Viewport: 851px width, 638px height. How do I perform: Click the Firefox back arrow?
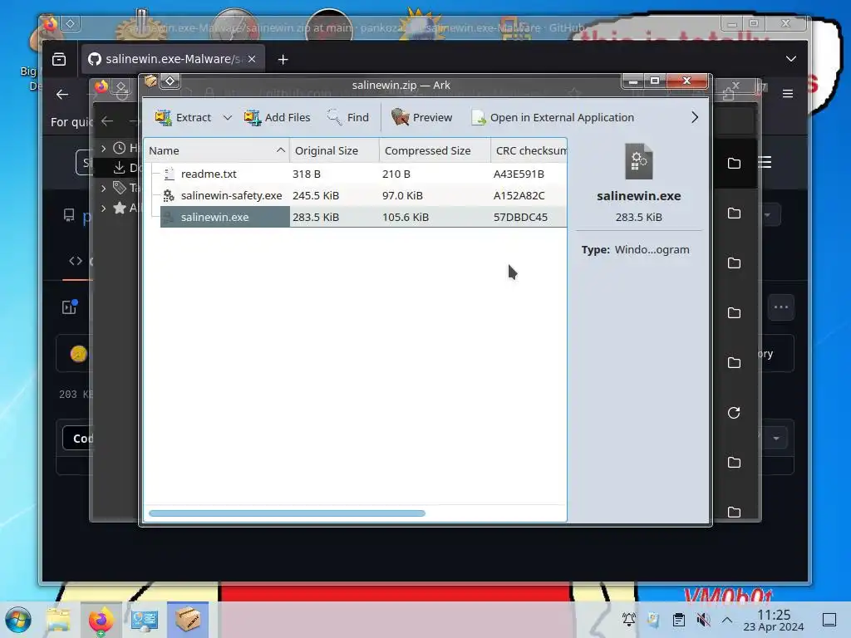coord(62,95)
